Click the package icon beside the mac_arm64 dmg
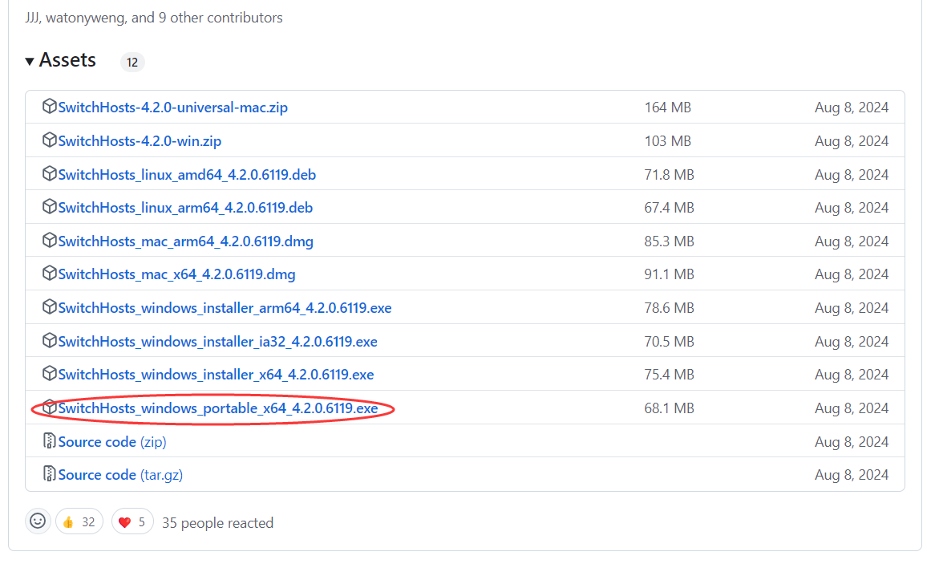 [50, 240]
